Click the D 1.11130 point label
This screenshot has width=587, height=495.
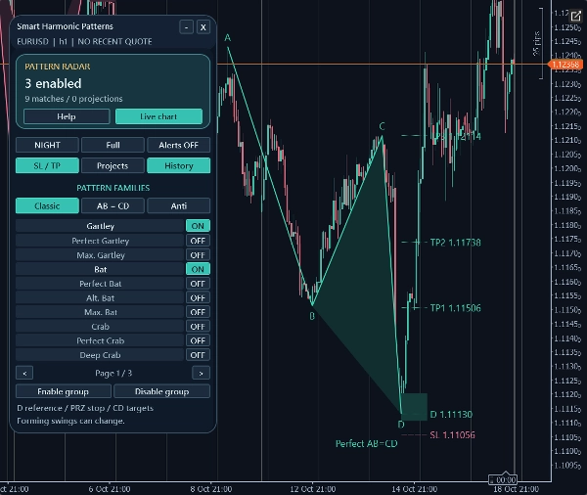pos(451,415)
